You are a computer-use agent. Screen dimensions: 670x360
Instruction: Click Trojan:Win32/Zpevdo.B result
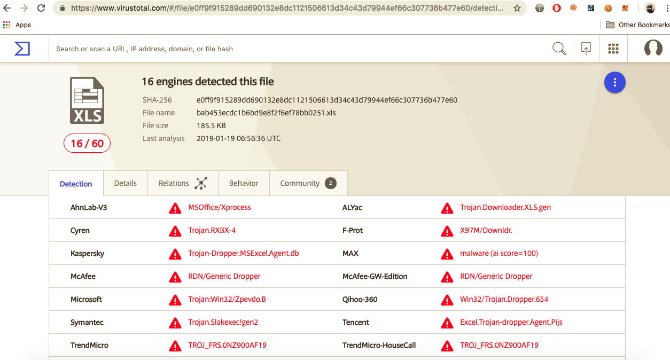[x=227, y=299]
